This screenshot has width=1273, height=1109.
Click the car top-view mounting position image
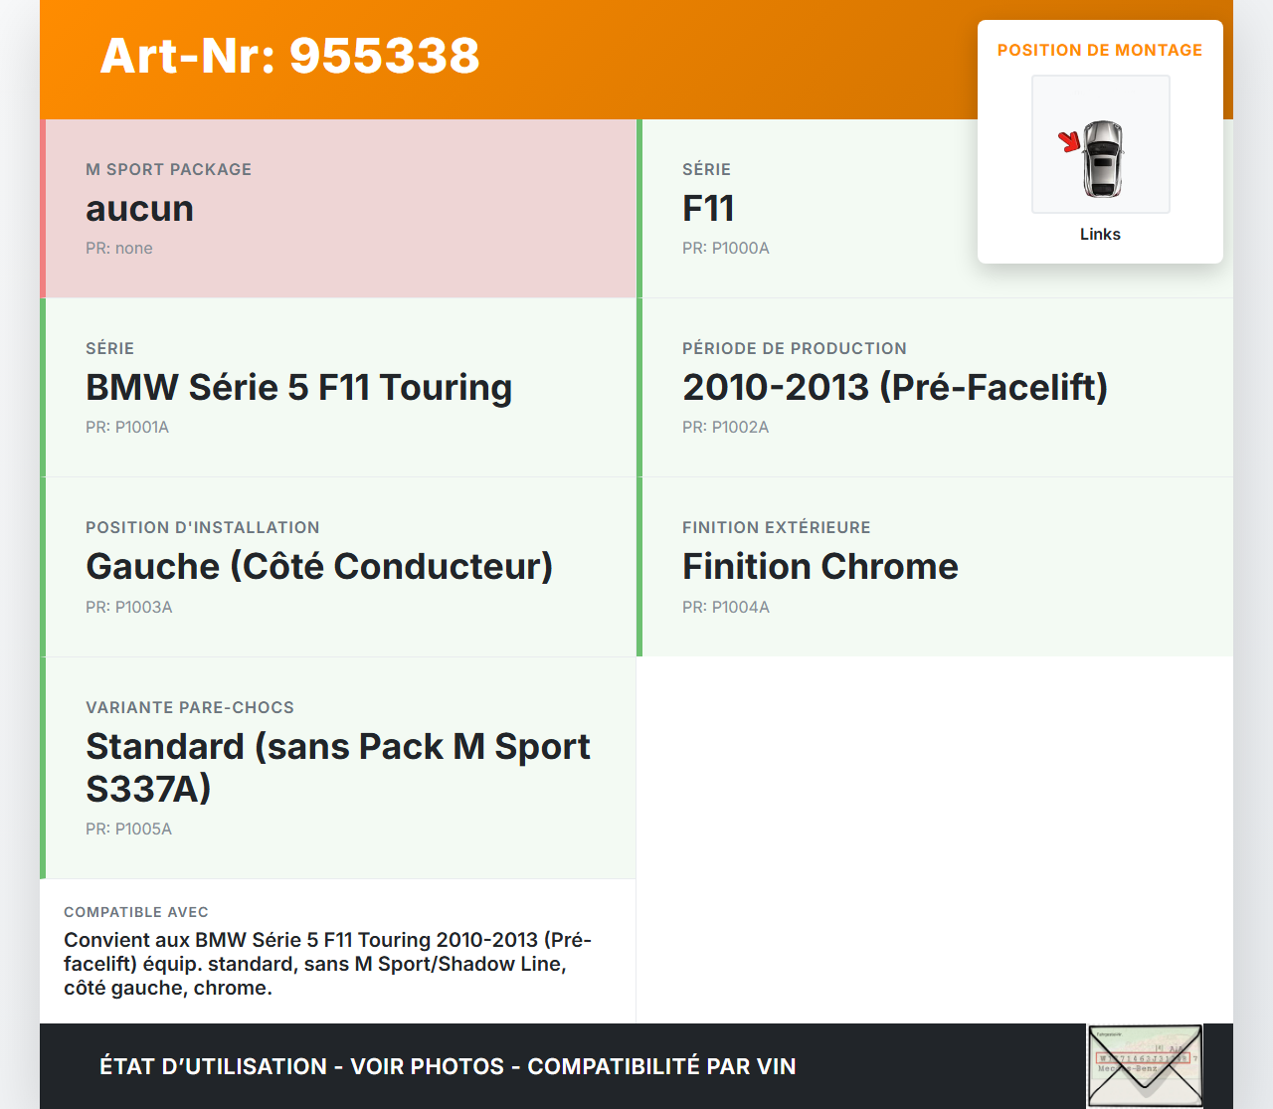[1101, 145]
